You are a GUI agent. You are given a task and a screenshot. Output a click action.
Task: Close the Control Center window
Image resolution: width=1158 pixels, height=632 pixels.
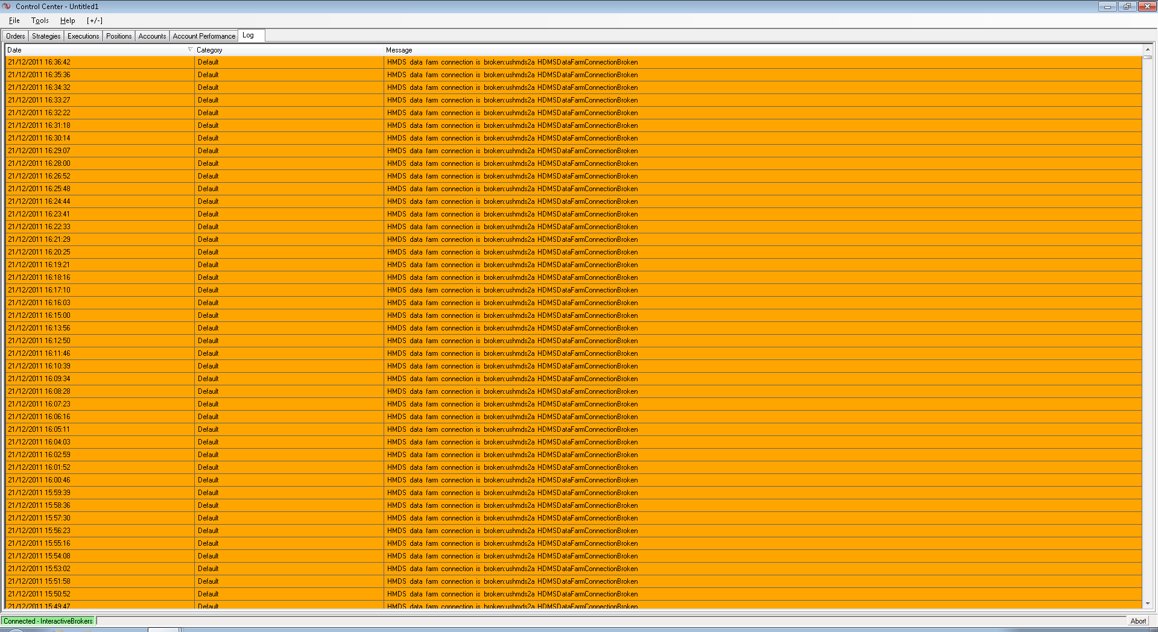click(x=1147, y=7)
